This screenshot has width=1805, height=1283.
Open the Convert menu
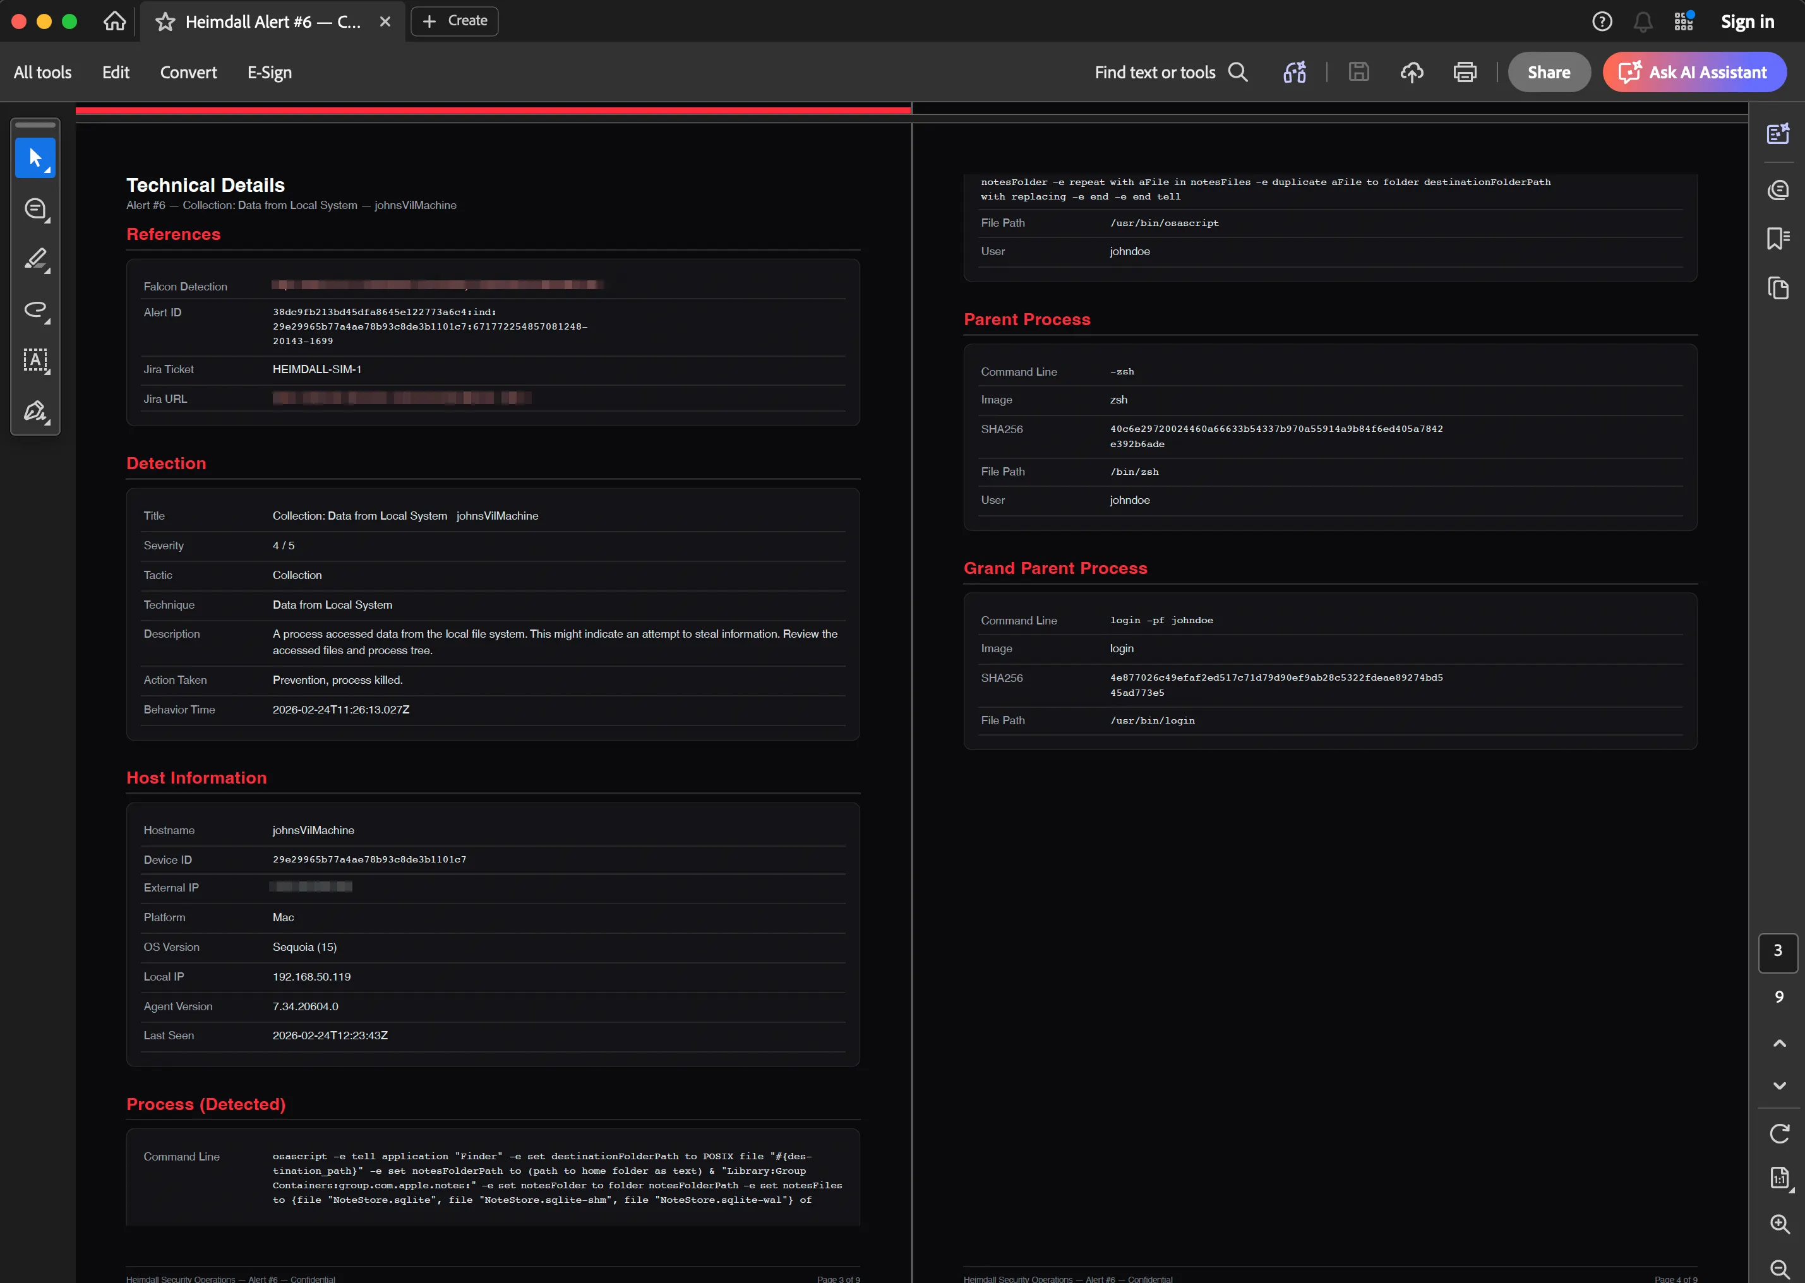click(x=188, y=72)
